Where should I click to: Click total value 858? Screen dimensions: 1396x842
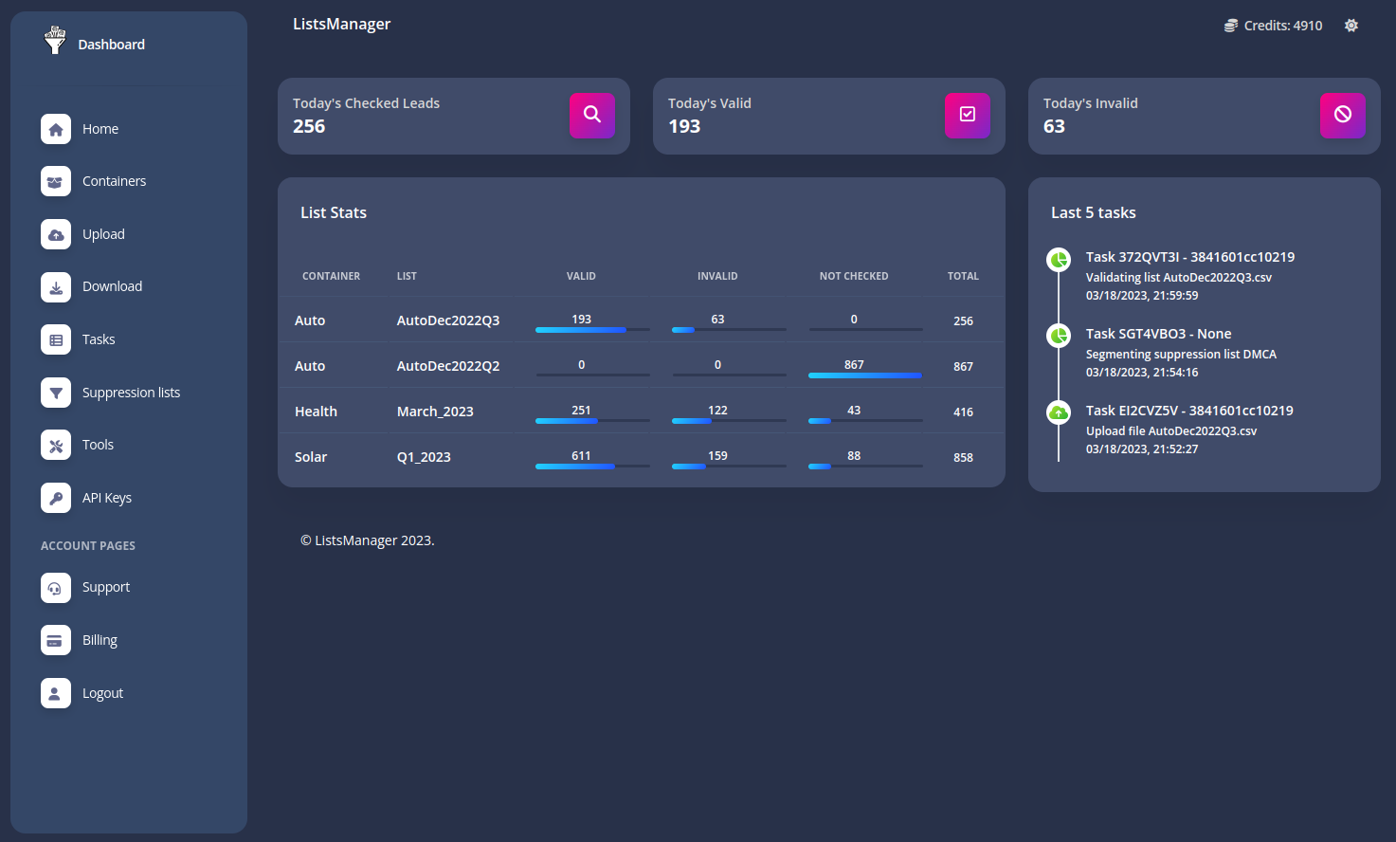963,458
